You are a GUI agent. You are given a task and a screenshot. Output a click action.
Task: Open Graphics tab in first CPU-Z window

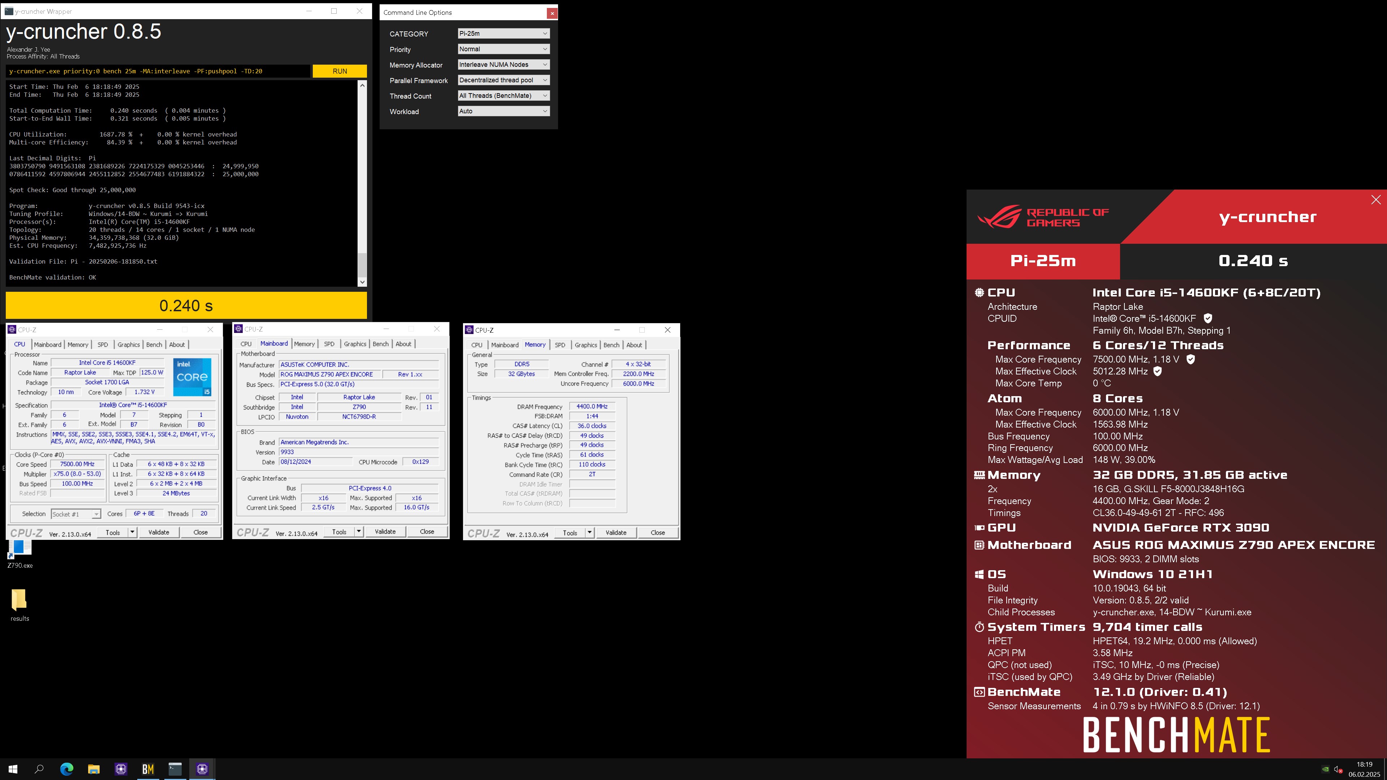(x=129, y=344)
